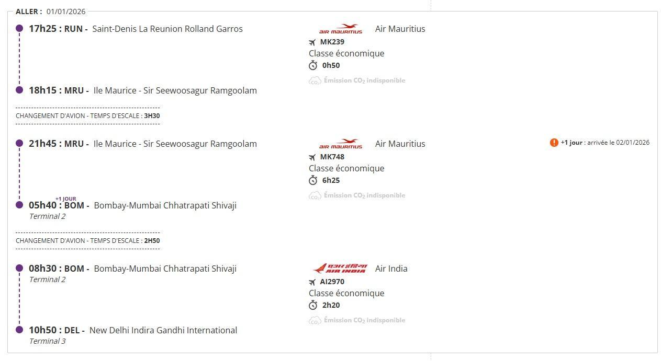Click the airplane icon beside flight MK748
This screenshot has height=361, width=661.
point(312,157)
